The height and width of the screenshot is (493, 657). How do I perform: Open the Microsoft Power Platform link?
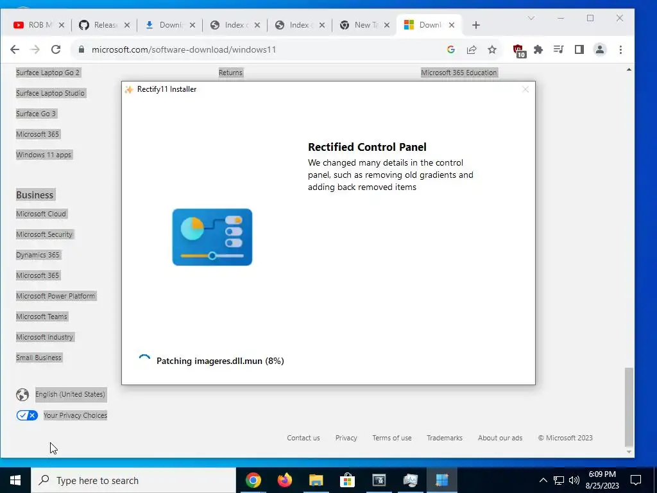[55, 296]
